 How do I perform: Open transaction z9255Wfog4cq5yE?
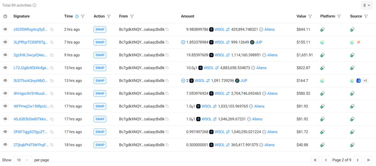31,29
